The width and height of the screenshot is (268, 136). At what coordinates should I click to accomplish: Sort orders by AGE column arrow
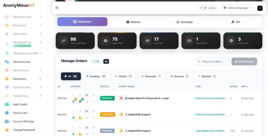247,87
